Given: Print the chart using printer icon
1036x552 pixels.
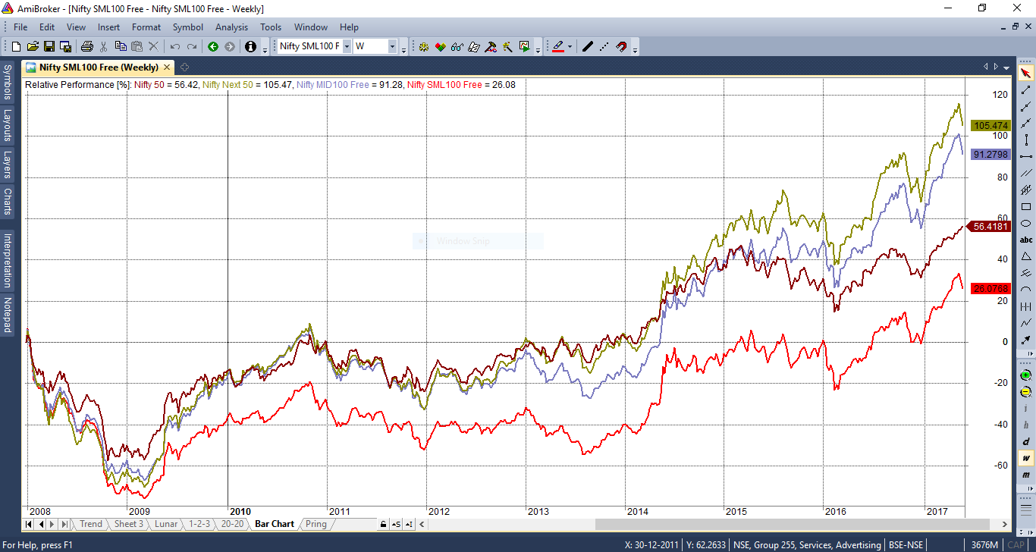Looking at the screenshot, I should [x=86, y=46].
